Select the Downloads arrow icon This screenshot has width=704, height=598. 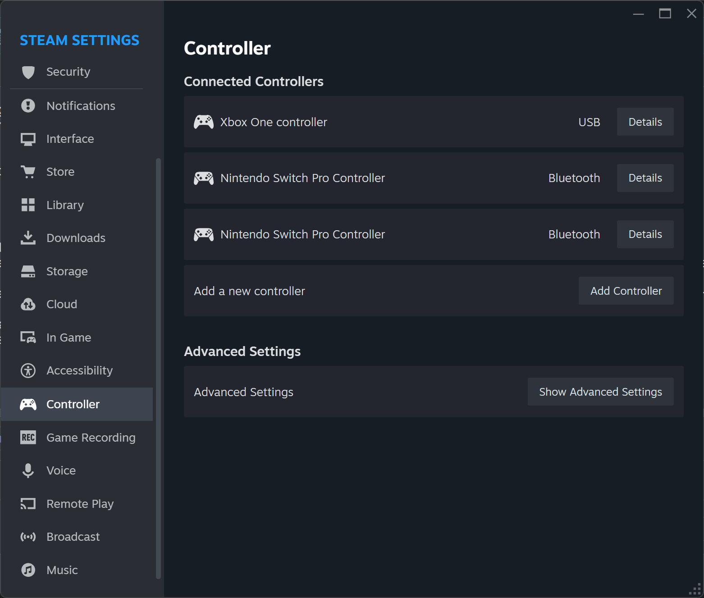coord(28,238)
